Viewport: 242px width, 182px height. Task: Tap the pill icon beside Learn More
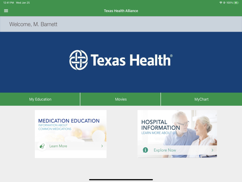click(x=42, y=146)
